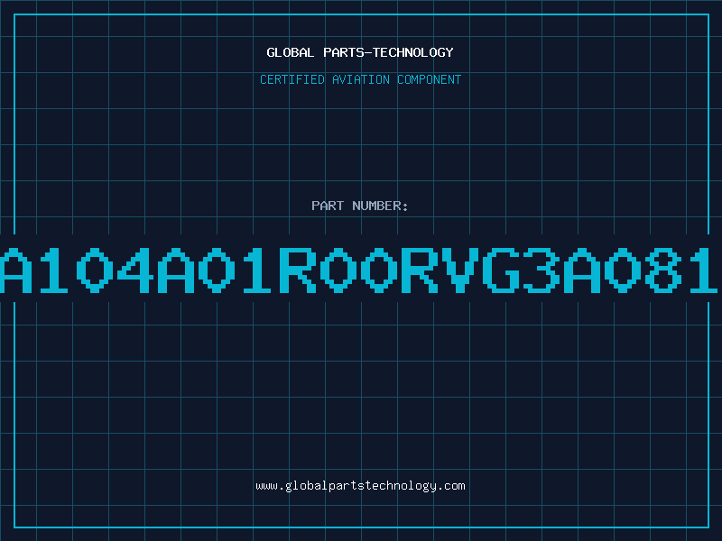Click the part number A104A01R00RVG3A081

tap(359, 270)
